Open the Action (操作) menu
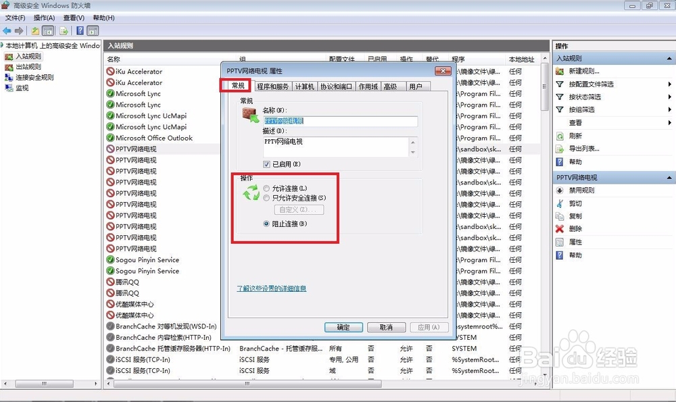The width and height of the screenshot is (676, 402). (x=44, y=18)
